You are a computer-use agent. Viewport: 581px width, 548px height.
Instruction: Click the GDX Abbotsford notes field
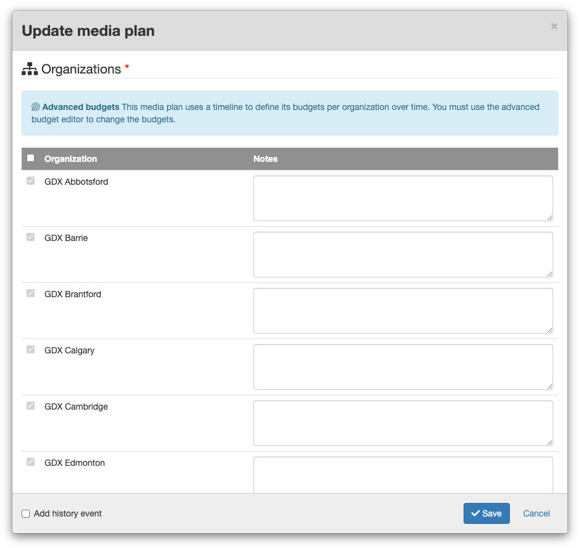point(403,198)
